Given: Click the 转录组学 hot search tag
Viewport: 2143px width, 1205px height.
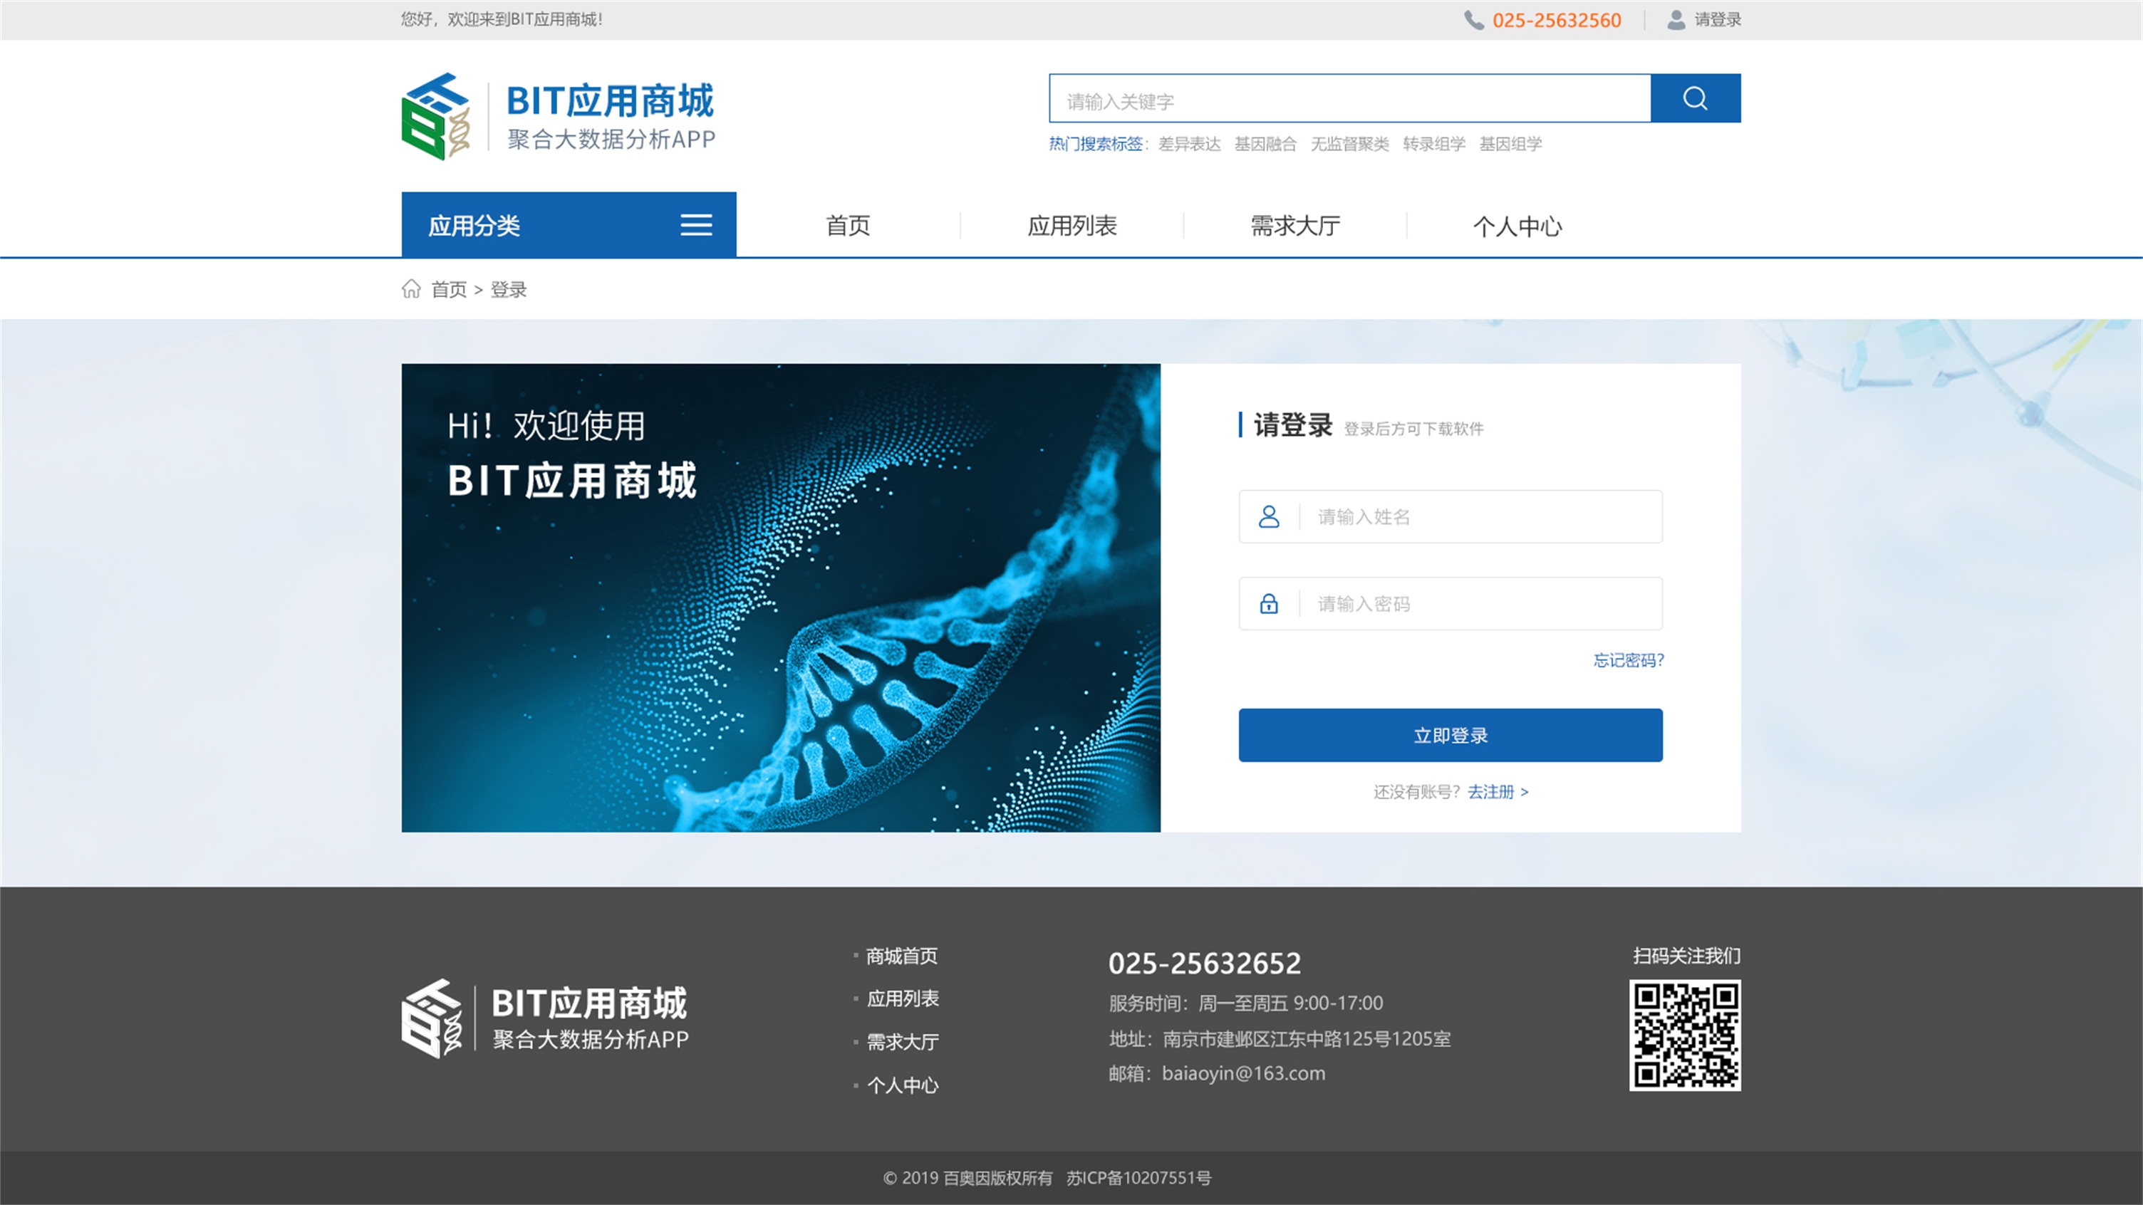Looking at the screenshot, I should click(x=1433, y=144).
